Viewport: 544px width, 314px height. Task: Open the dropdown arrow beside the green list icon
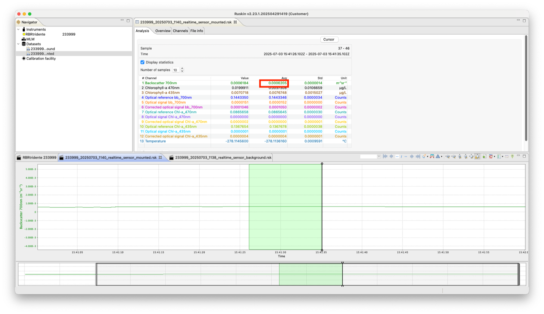point(503,156)
